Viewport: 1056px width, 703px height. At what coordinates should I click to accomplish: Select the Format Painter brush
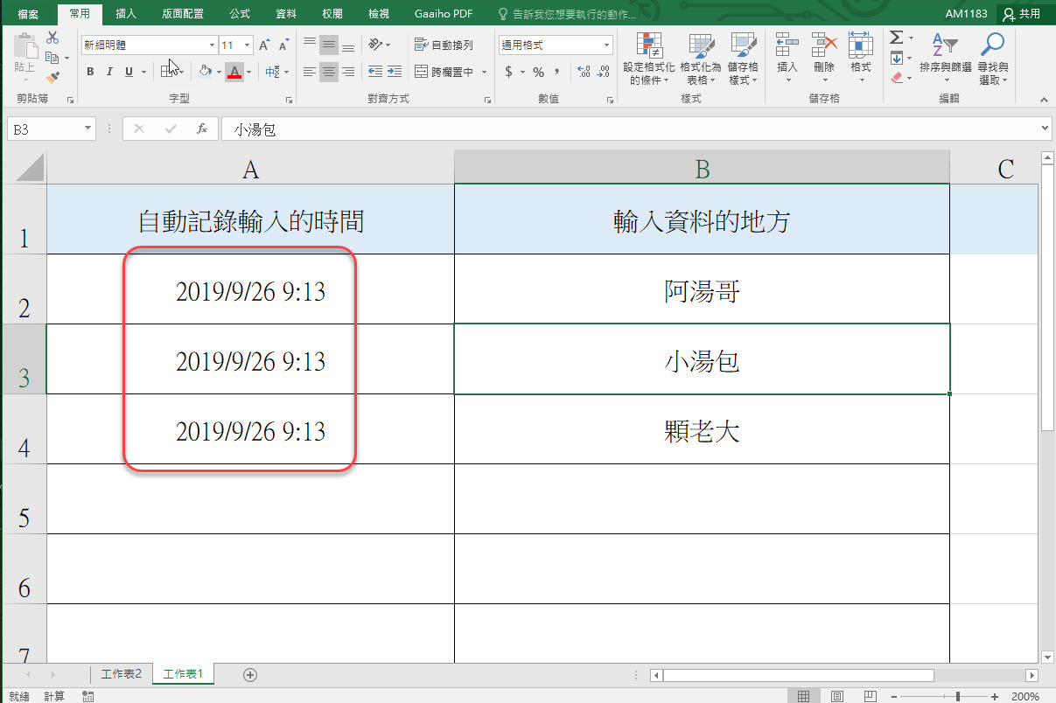(52, 77)
